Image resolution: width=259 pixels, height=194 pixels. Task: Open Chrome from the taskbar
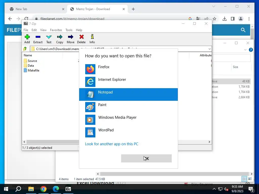tap(44, 189)
